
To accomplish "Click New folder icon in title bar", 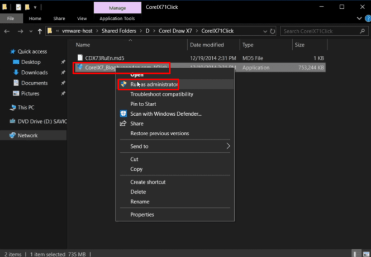I will pos(27,7).
